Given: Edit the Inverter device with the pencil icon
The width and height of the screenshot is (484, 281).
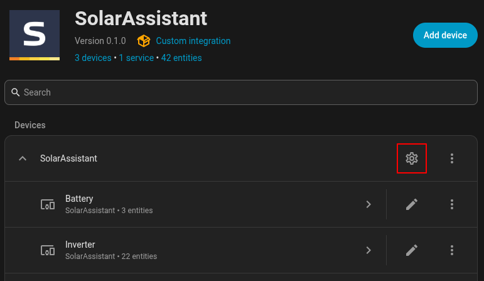Looking at the screenshot, I should [x=411, y=250].
